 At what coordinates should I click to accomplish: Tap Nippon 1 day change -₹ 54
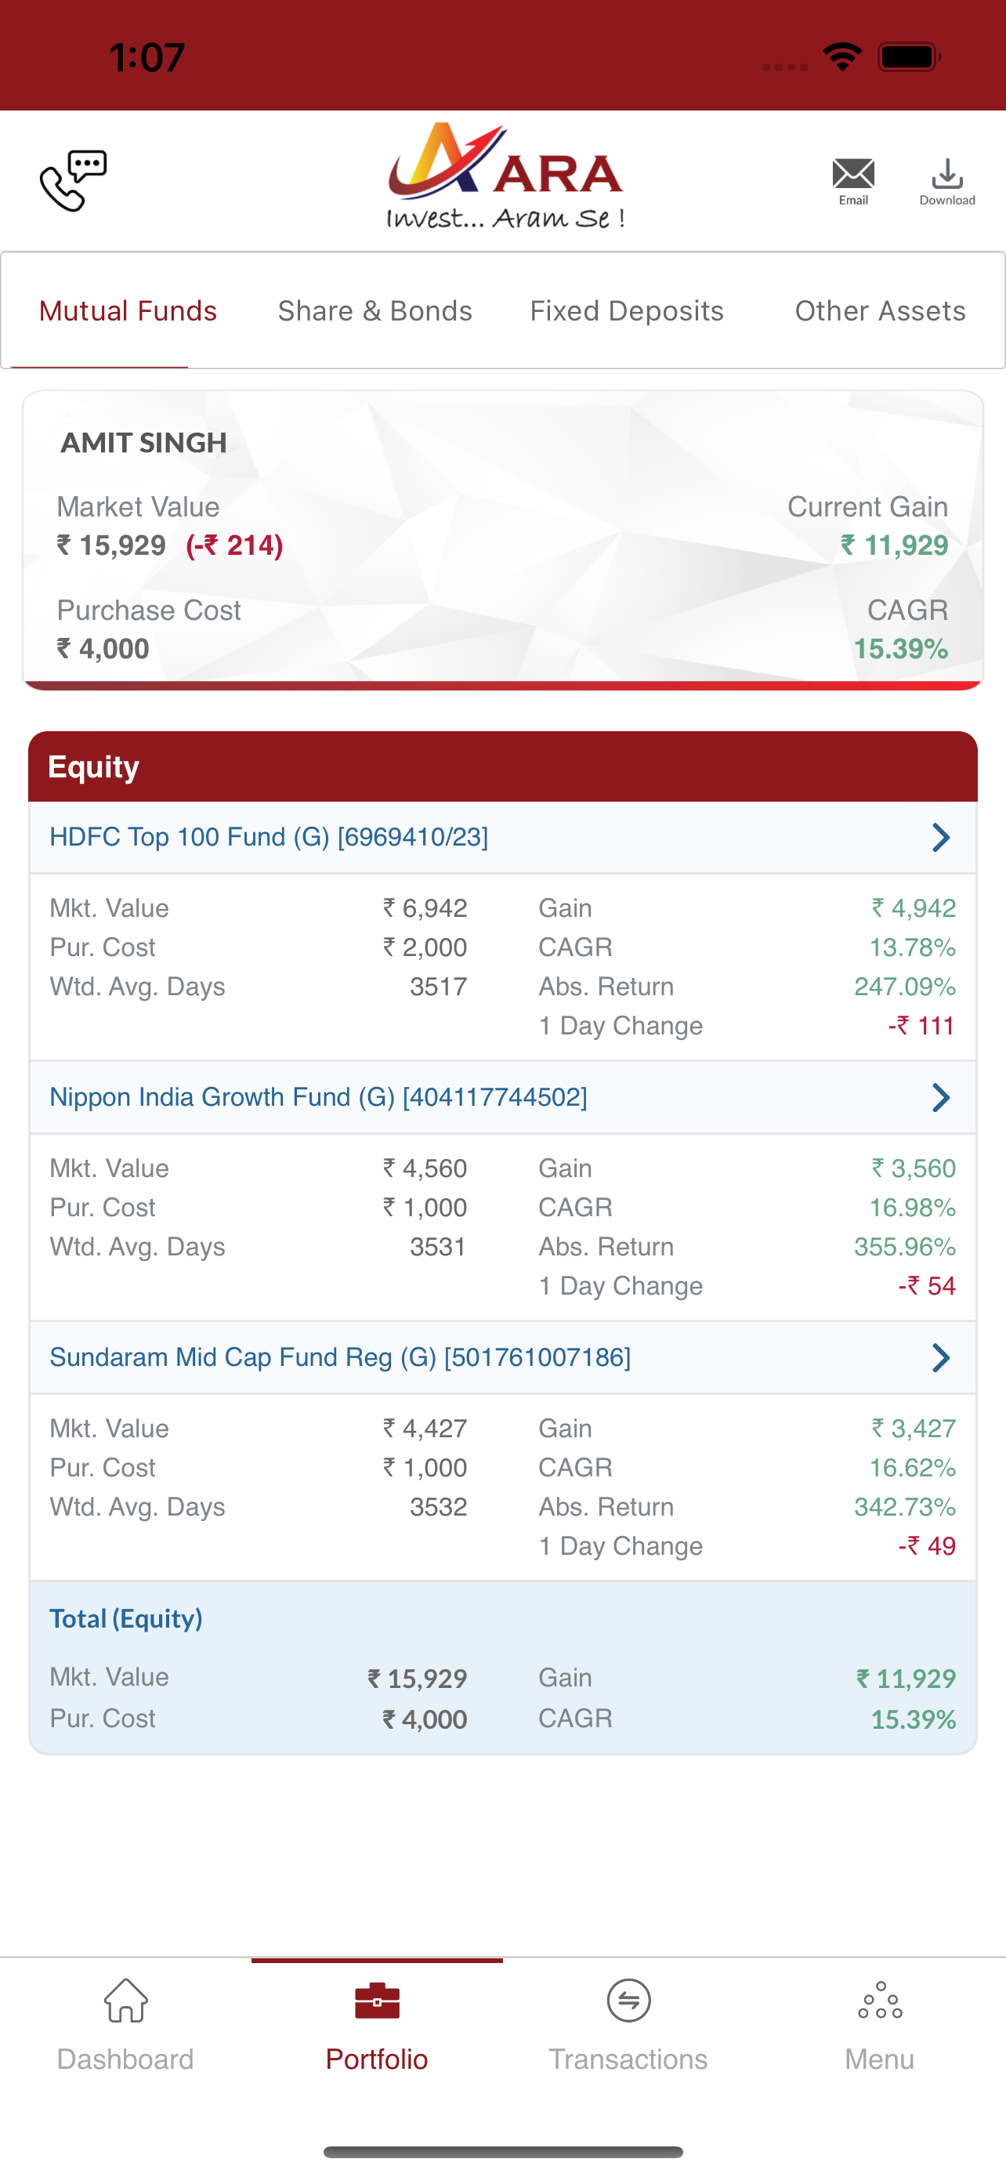(927, 1286)
